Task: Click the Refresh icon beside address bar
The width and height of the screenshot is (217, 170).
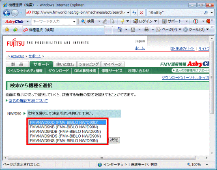Action: (x=134, y=13)
